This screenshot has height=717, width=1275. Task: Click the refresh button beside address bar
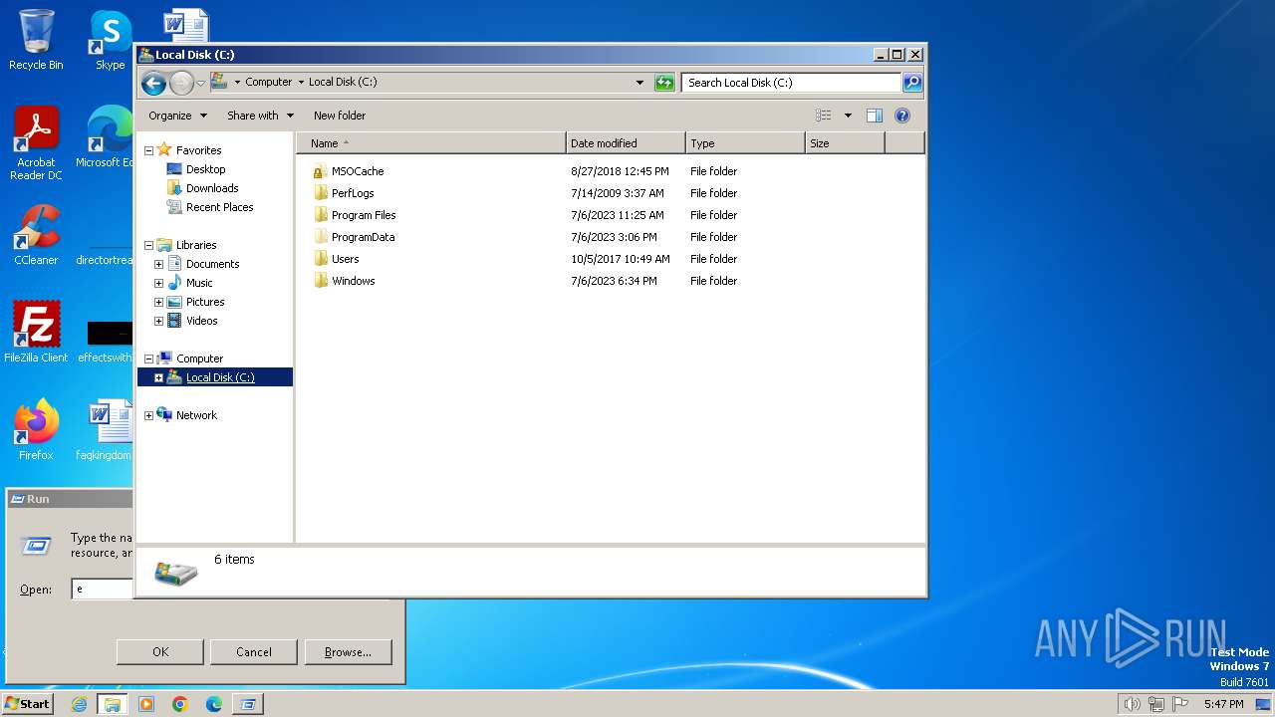coord(664,83)
